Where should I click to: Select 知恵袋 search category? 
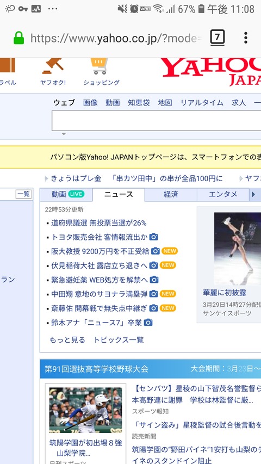[x=139, y=103]
